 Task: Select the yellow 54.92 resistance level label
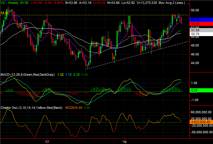pyautogui.click(x=4, y=13)
